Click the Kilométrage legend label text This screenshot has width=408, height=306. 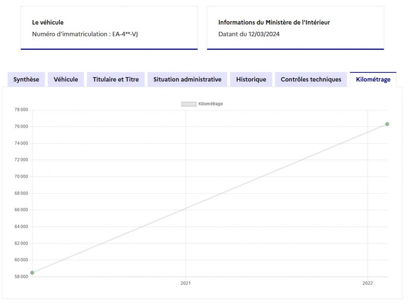click(210, 104)
